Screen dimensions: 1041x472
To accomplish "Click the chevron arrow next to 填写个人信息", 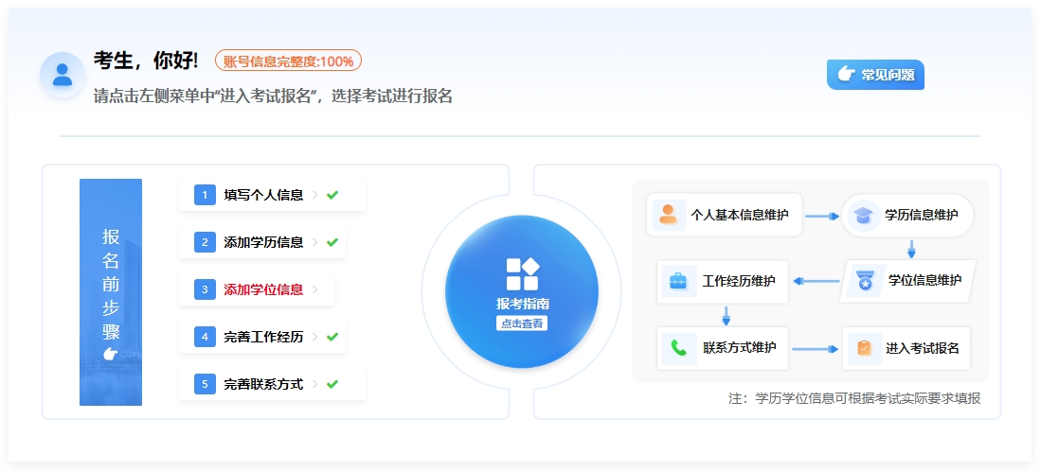I will coord(315,195).
